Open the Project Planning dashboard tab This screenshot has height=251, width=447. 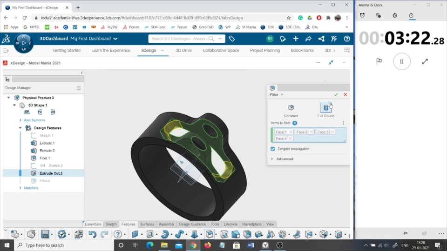(x=265, y=50)
